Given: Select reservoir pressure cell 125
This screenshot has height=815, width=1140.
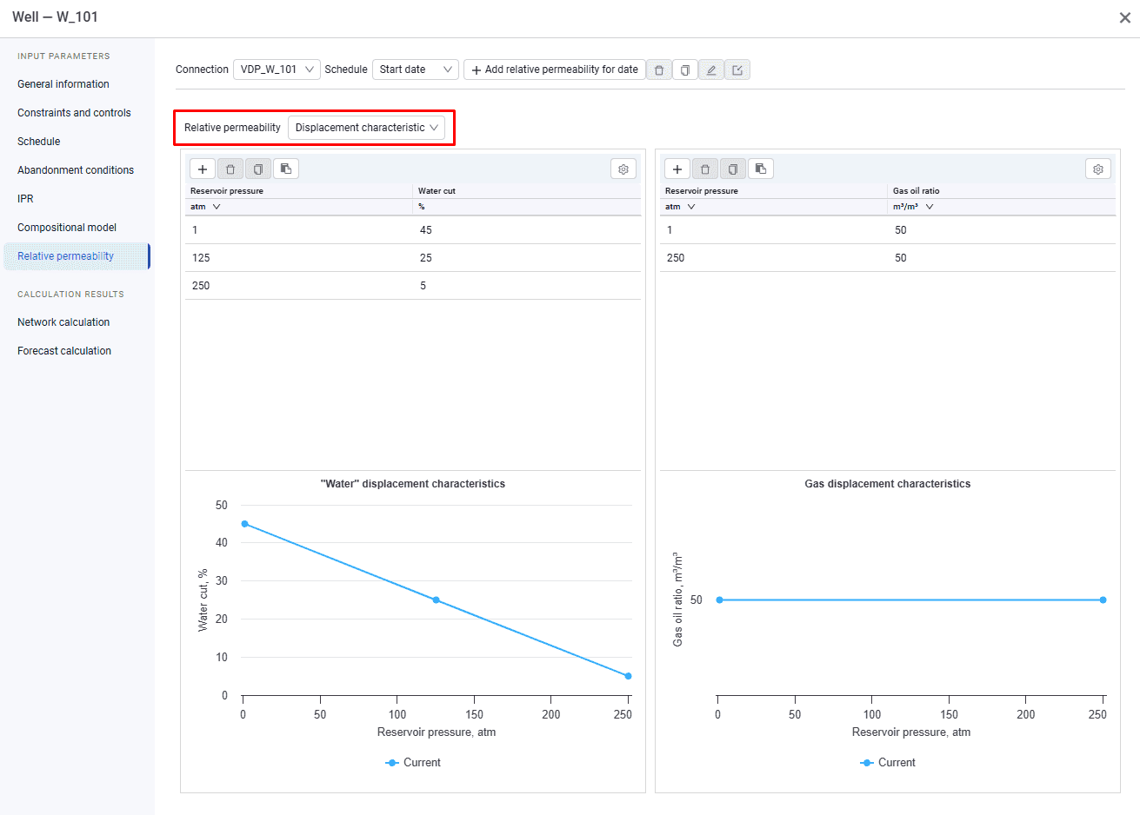Looking at the screenshot, I should click(x=299, y=258).
